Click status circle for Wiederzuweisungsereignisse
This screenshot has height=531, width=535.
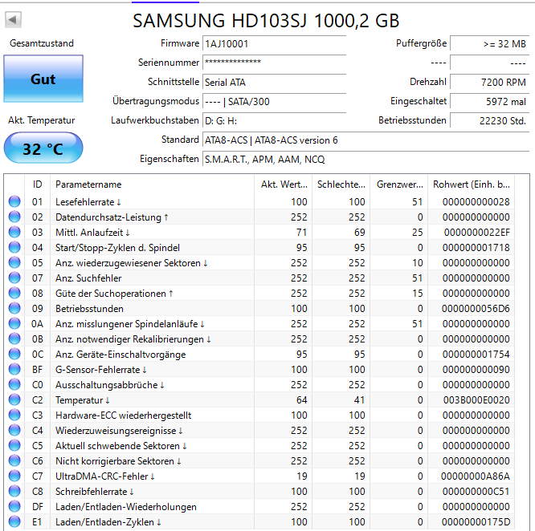(x=14, y=430)
